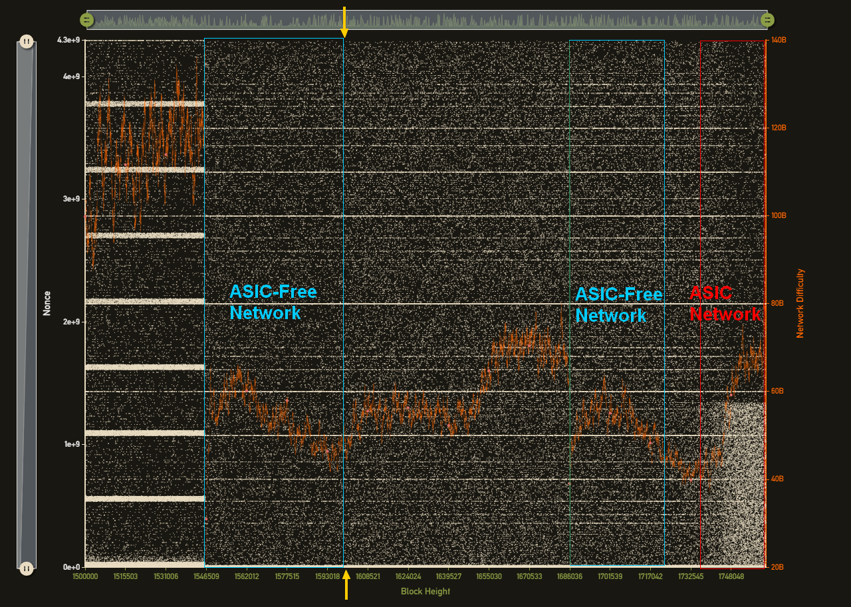Screen dimensions: 851x607
Task: Click the 4.3e+9 nonce tick label
Action: pos(68,41)
